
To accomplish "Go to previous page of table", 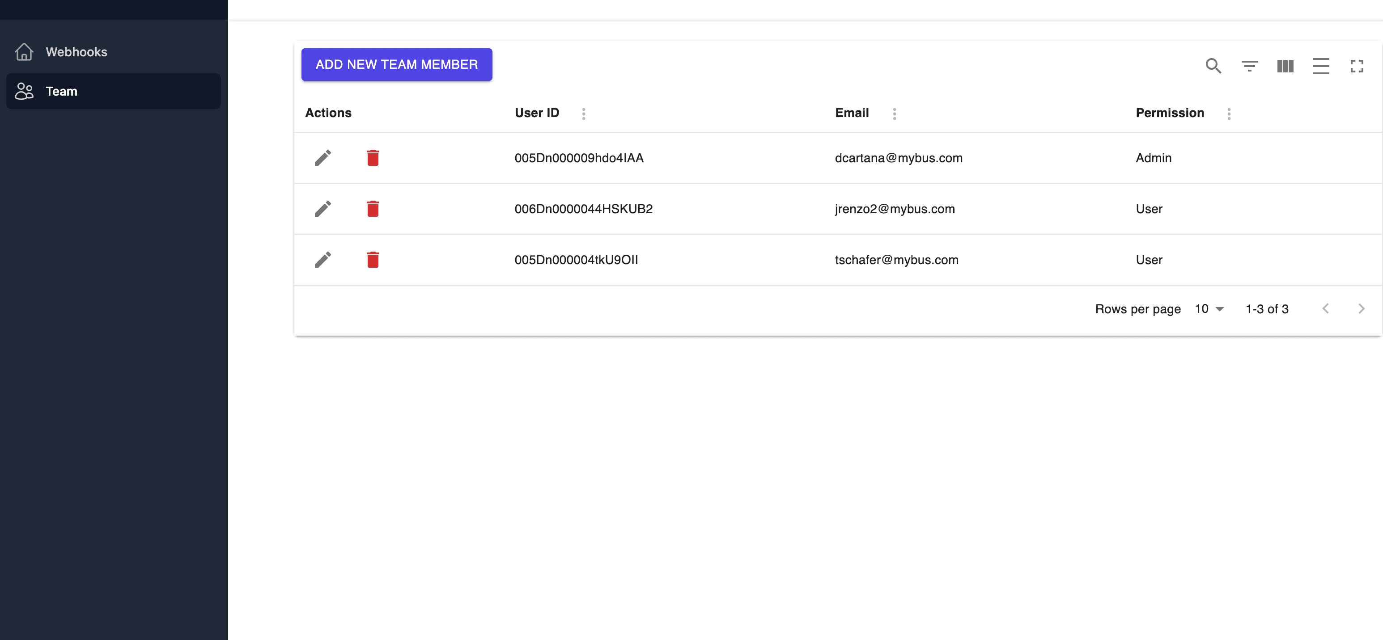I will coord(1325,308).
